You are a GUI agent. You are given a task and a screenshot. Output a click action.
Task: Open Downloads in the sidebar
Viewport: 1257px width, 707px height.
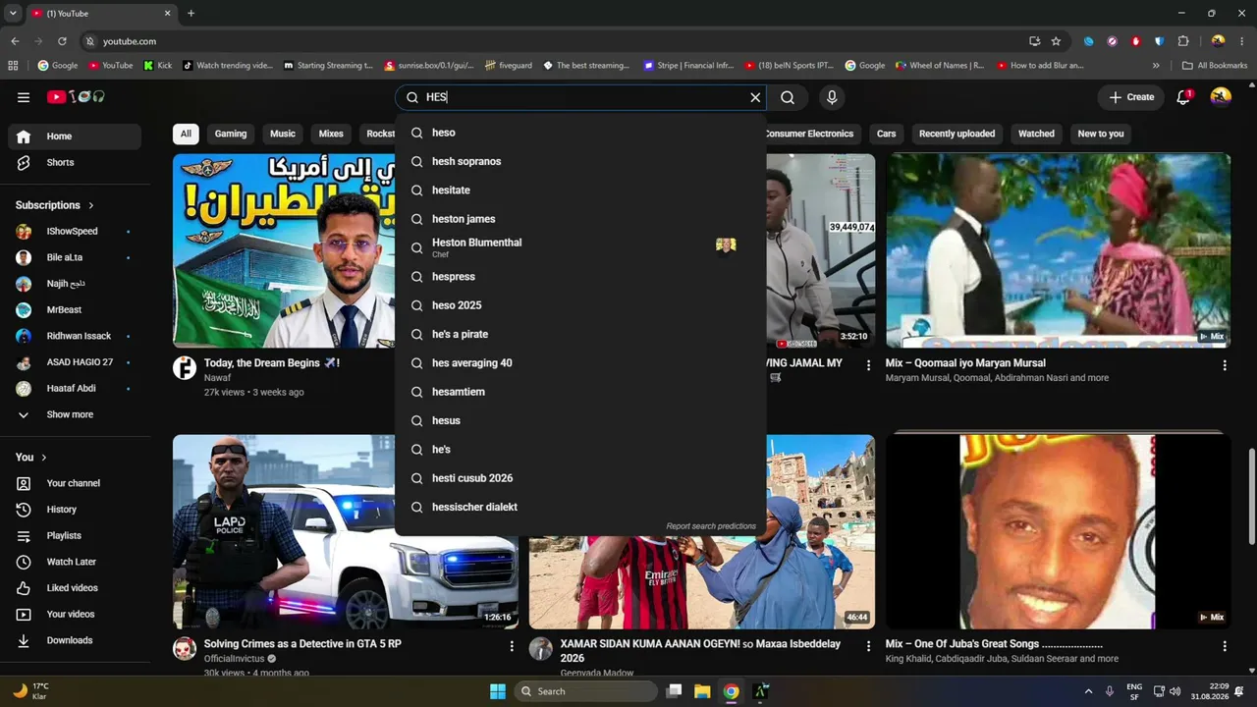pyautogui.click(x=75, y=640)
